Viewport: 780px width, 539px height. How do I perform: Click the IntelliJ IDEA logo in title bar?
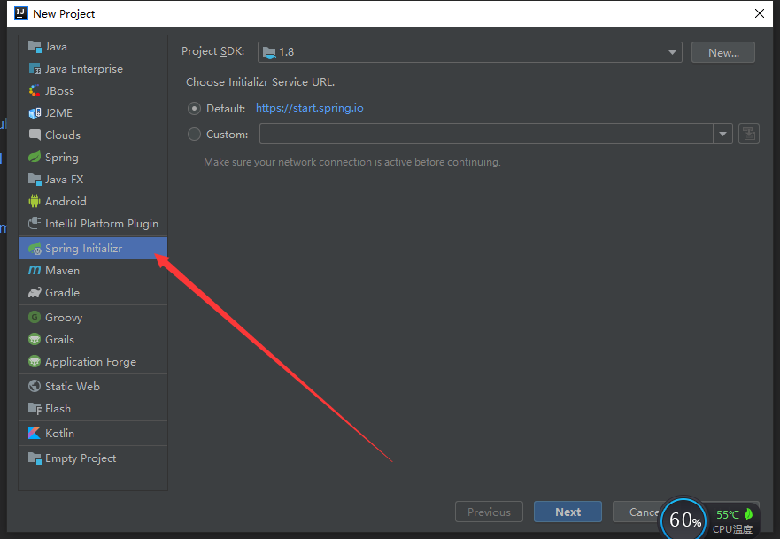[21, 13]
